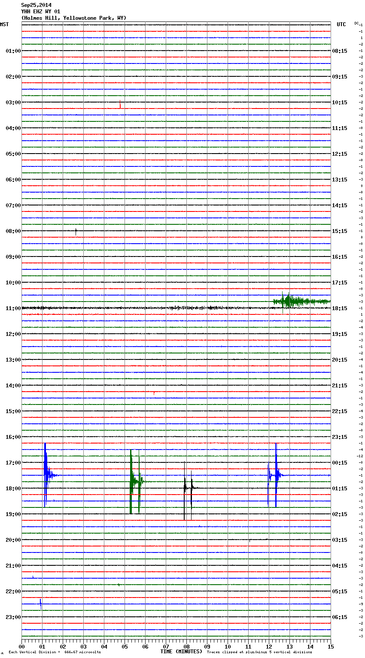The image size is (365, 658).
Task: Select the station code YHH EHZ WY 01
Action: 41,12
